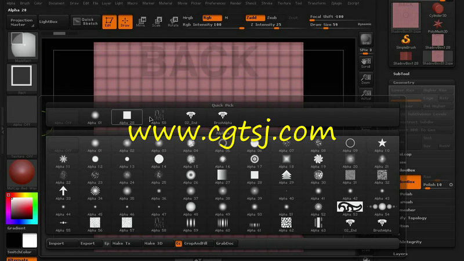The width and height of the screenshot is (464, 261).
Task: Pick Alpha 34 starburst alpha
Action: point(95,193)
